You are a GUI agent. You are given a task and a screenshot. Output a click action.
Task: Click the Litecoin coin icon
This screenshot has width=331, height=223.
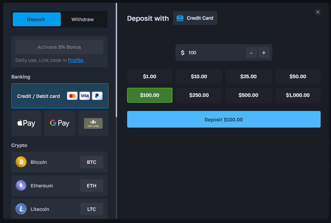pyautogui.click(x=21, y=209)
